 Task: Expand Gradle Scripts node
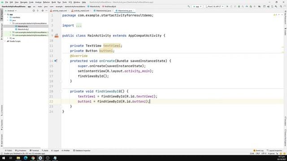coord(5,41)
